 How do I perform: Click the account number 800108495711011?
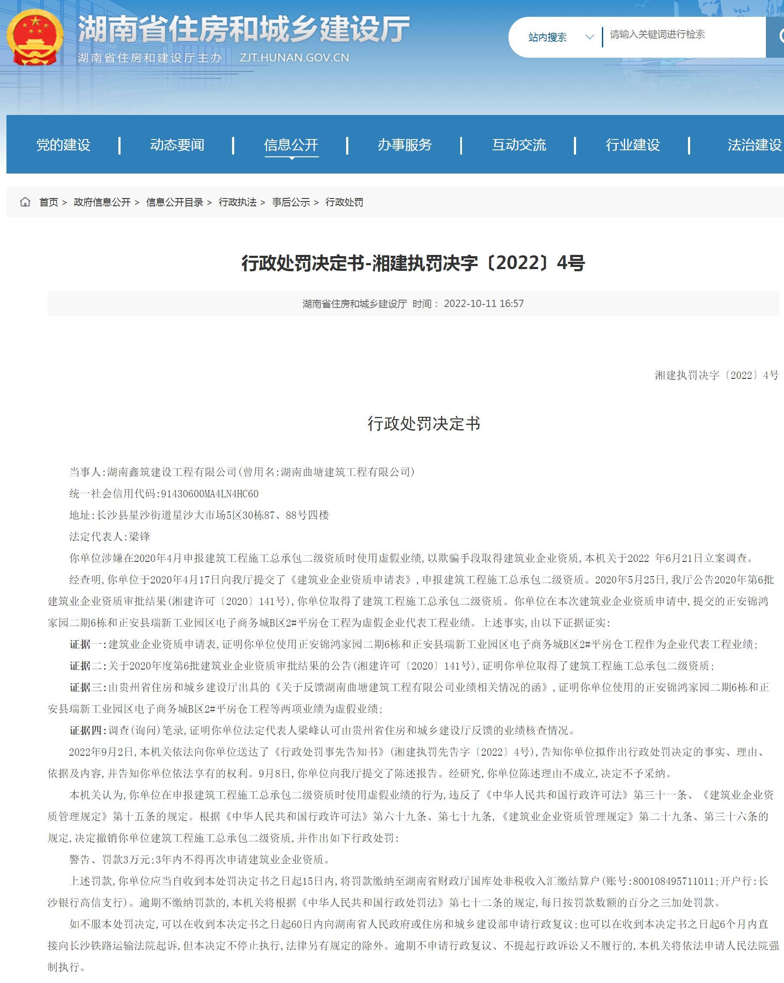pyautogui.click(x=673, y=881)
